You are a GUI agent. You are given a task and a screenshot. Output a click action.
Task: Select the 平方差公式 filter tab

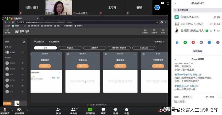click(144, 48)
